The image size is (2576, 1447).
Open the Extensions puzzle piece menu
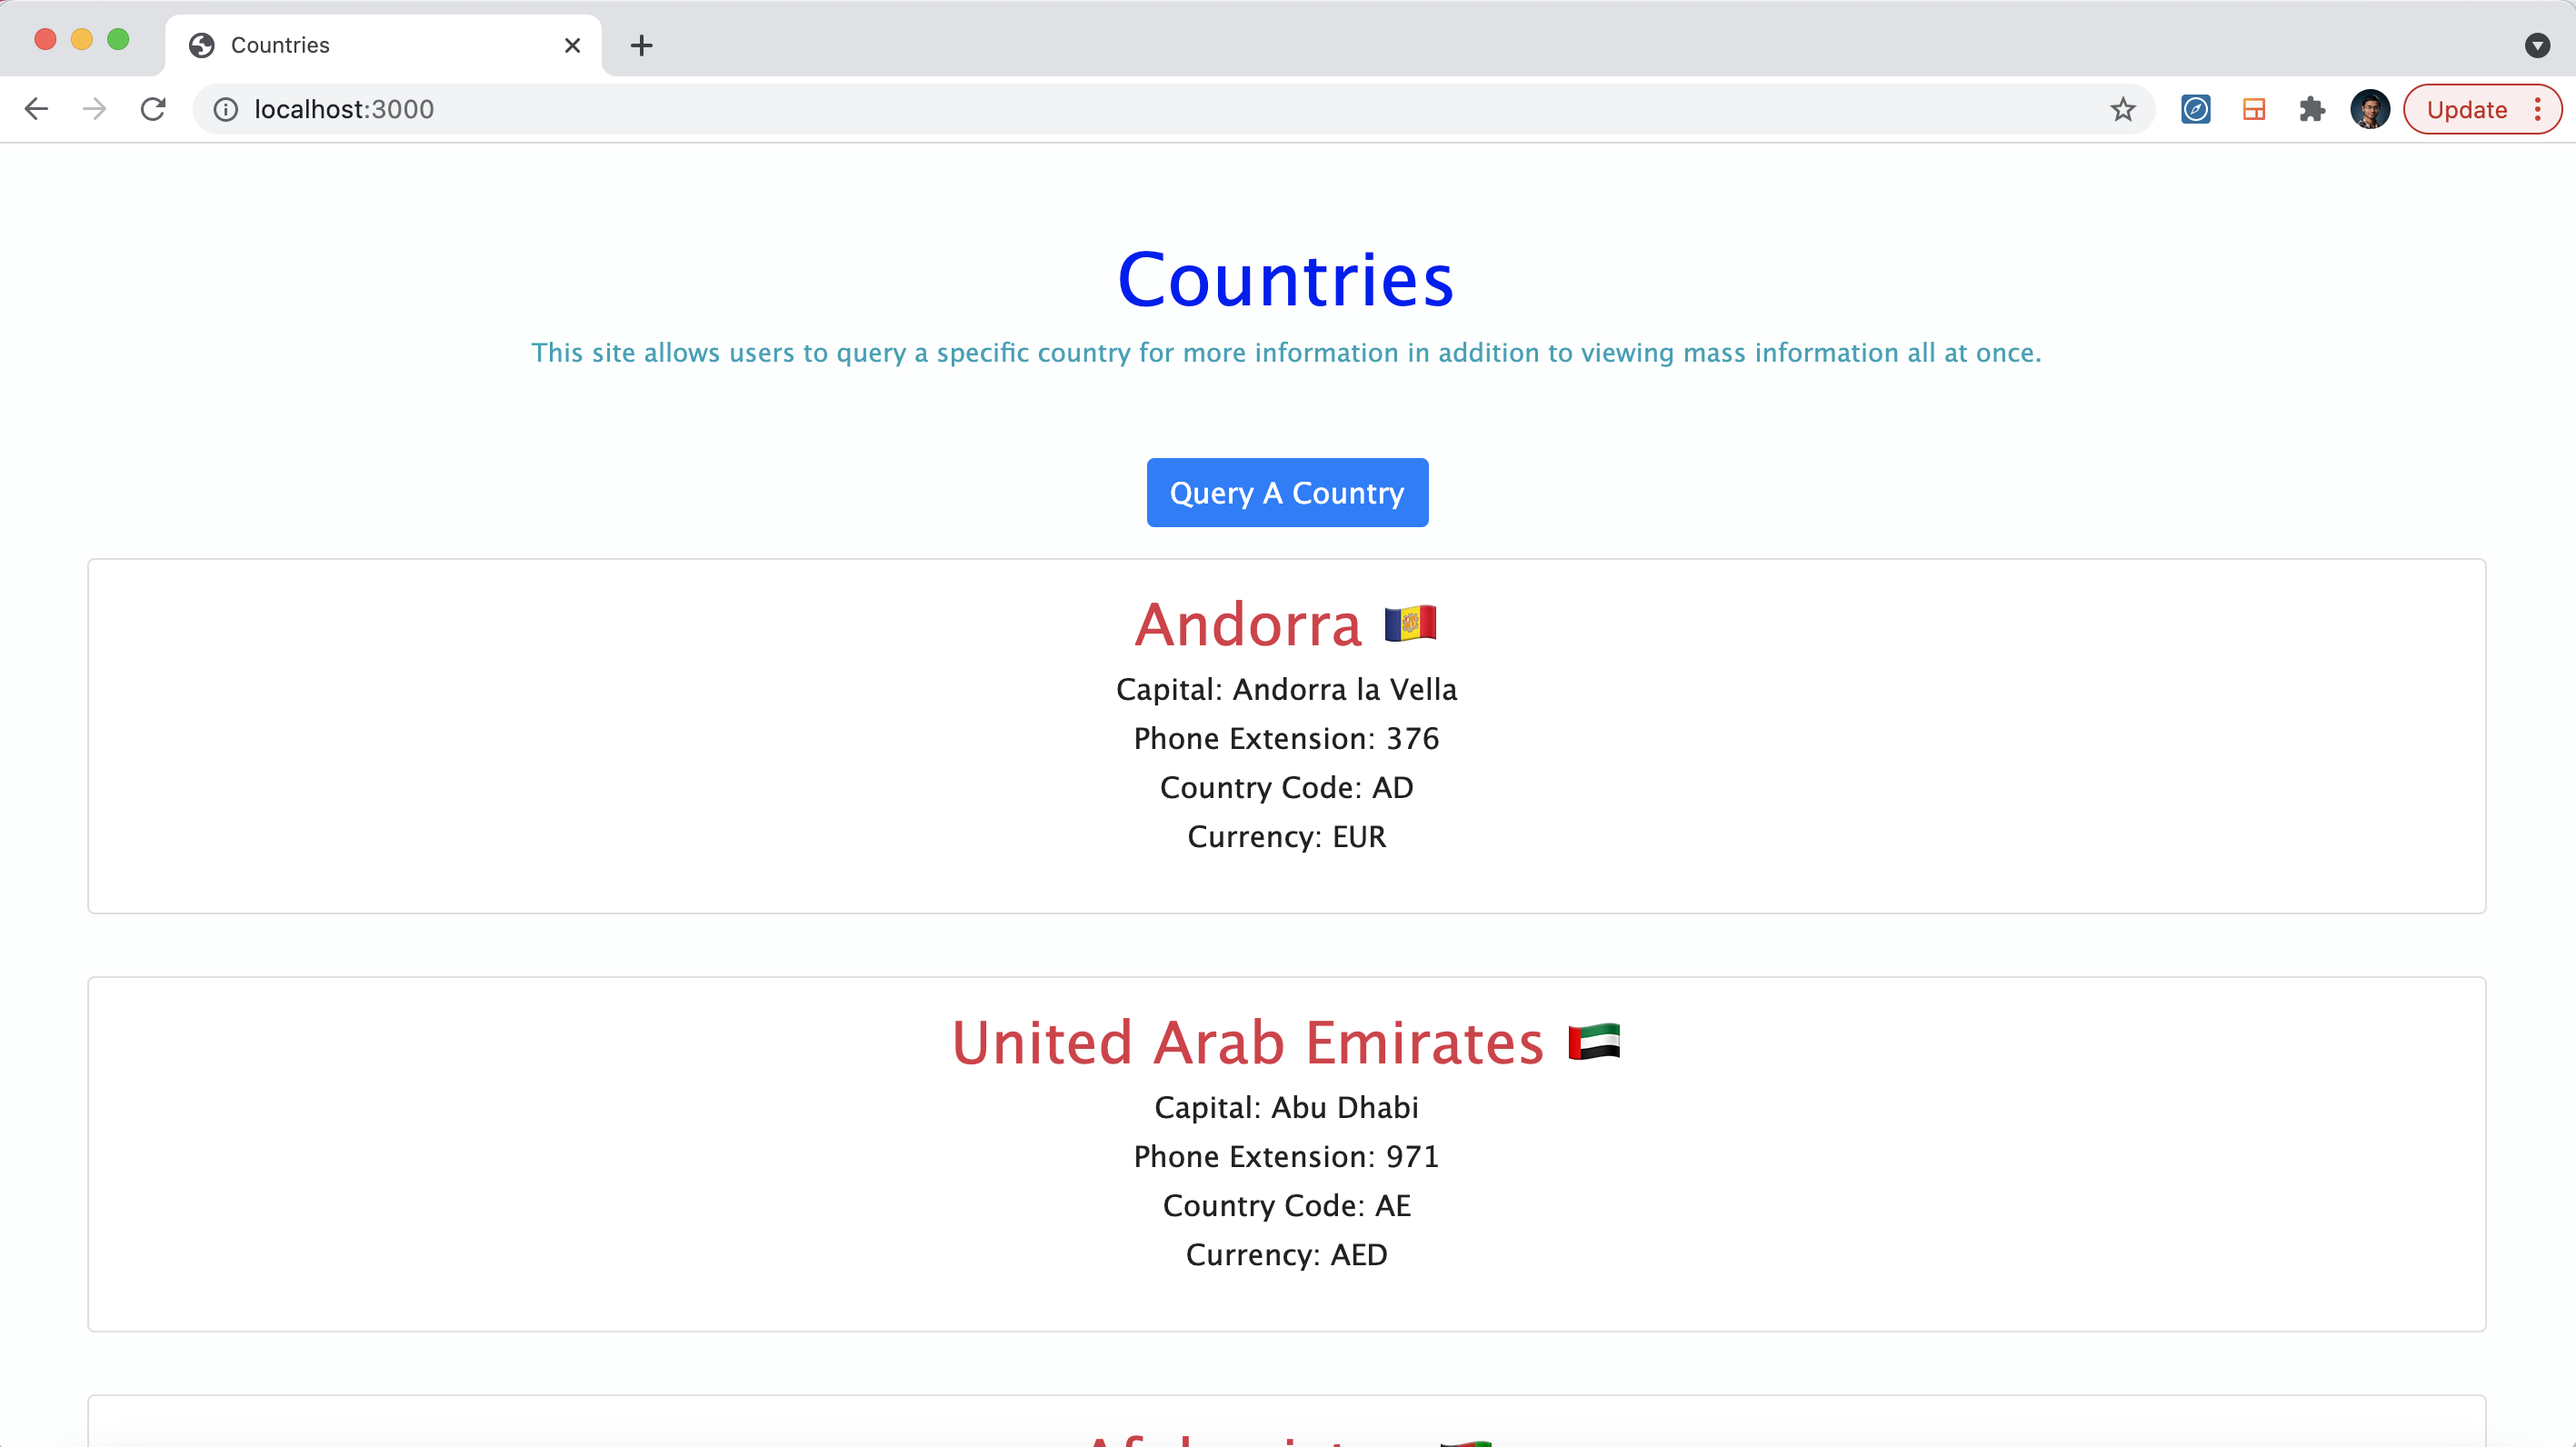click(2311, 109)
